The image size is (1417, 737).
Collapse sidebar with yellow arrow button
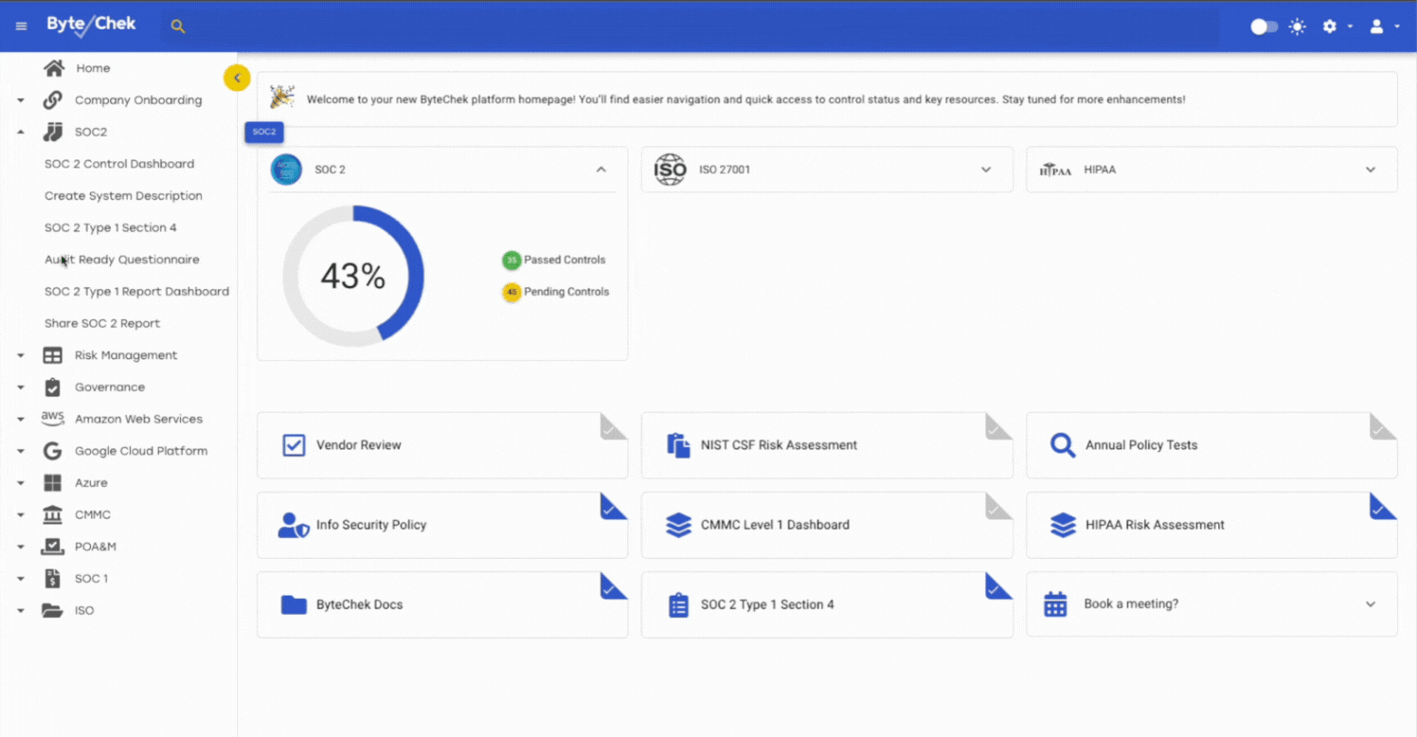[237, 78]
